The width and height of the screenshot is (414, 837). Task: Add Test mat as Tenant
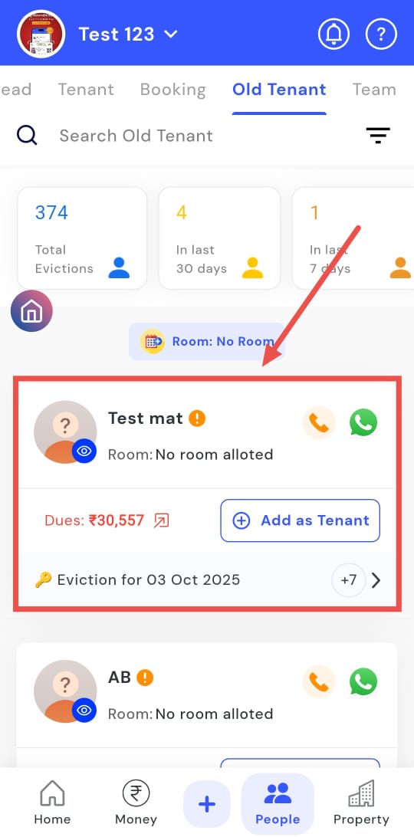[x=301, y=520]
